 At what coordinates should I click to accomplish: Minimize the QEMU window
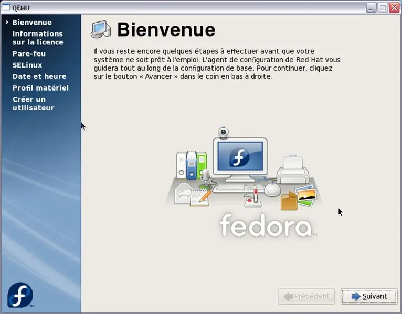point(371,8)
